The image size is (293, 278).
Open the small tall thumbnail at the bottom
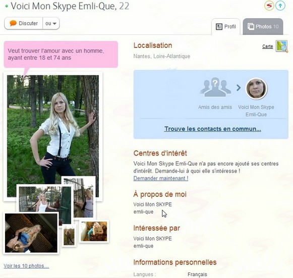[x=69, y=236]
